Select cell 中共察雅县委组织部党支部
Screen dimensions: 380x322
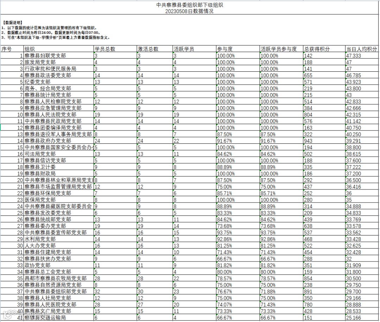[x=59, y=291]
